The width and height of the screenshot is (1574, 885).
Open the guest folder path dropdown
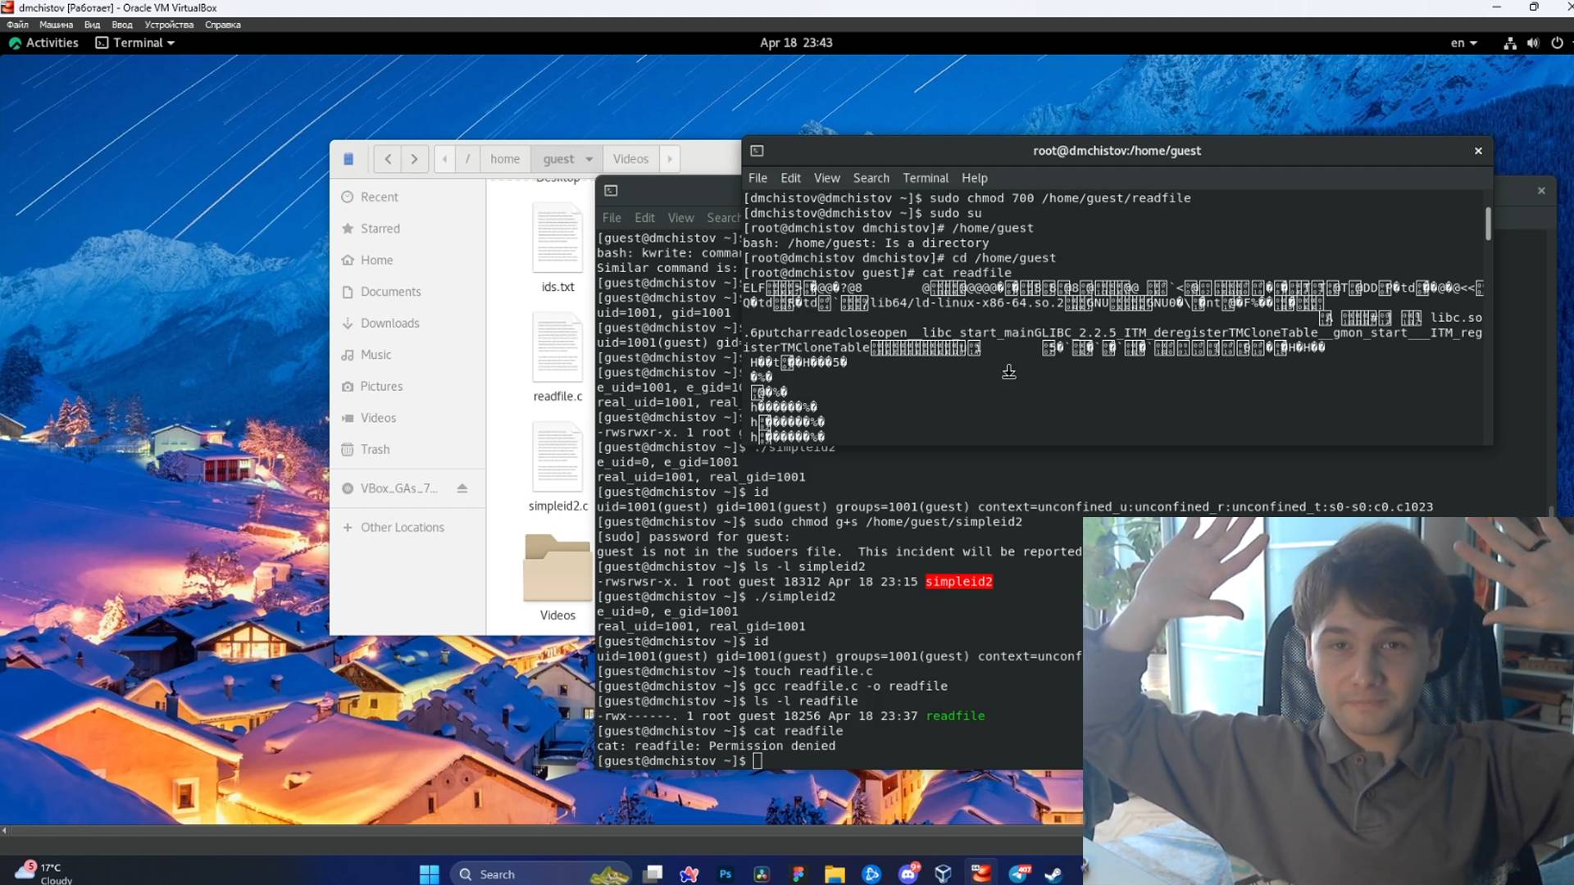click(566, 159)
